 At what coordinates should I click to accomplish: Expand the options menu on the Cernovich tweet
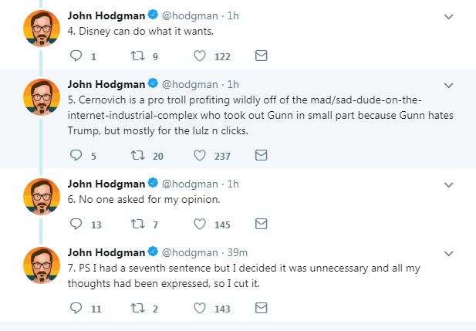(449, 84)
